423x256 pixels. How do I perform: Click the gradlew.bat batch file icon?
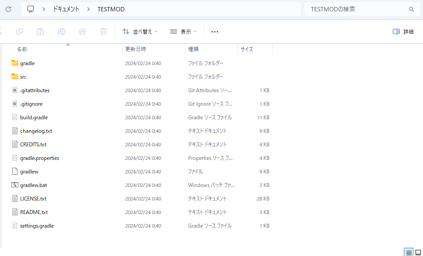(x=15, y=185)
